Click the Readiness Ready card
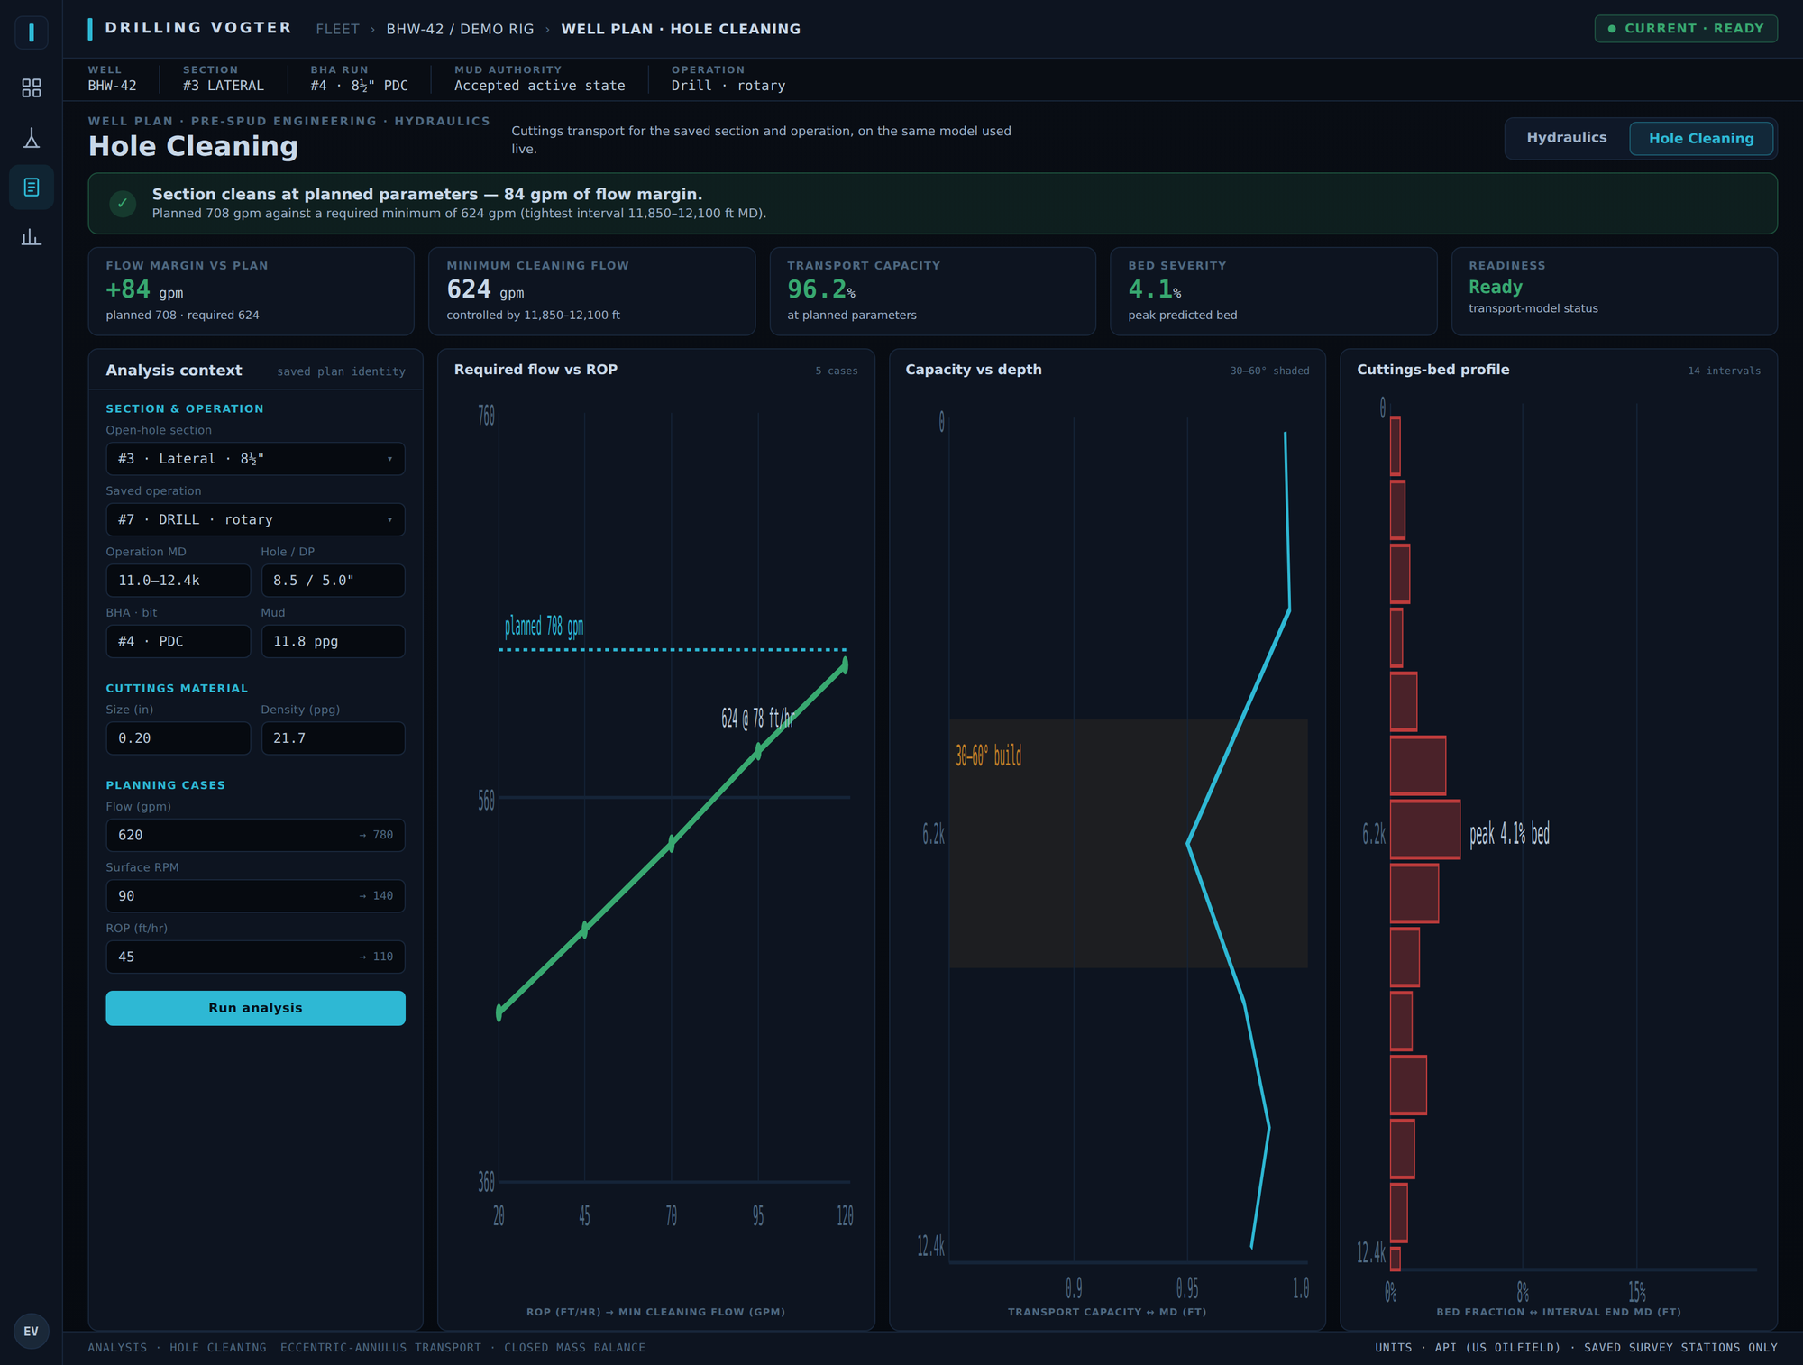 1614,291
